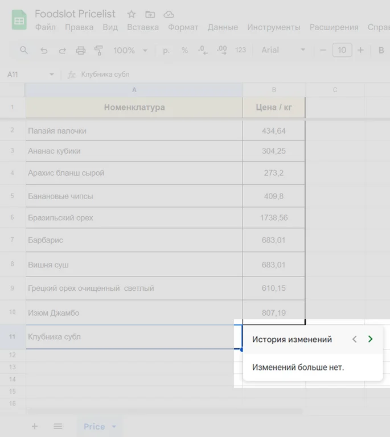The image size is (390, 437).
Task: Go to previous edit in История изменений
Action: coord(354,339)
